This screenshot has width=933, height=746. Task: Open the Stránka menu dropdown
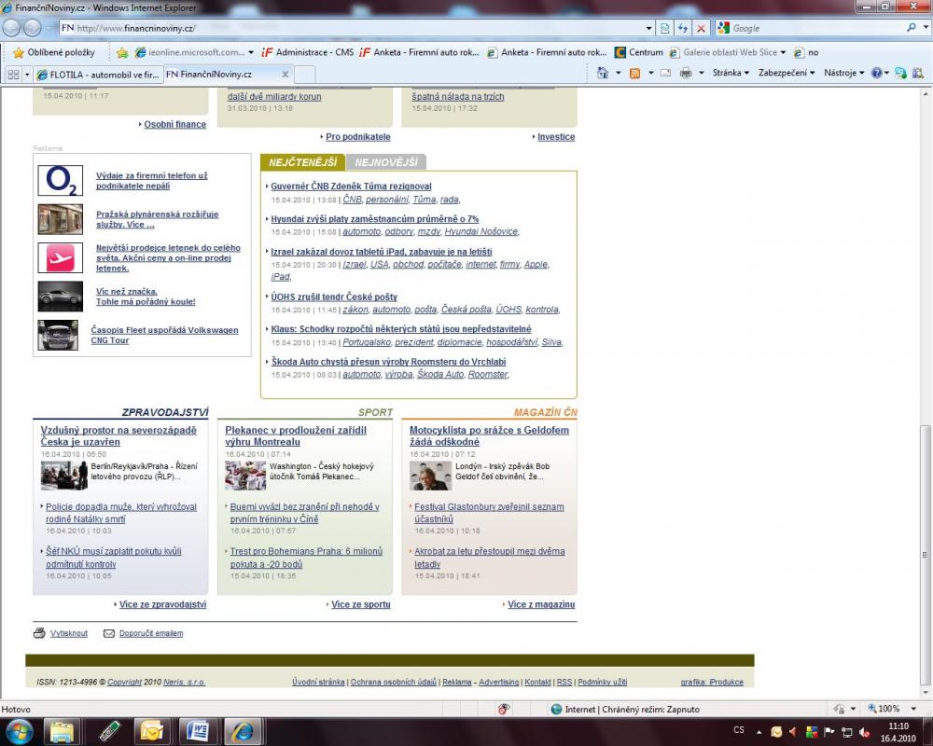pos(731,73)
